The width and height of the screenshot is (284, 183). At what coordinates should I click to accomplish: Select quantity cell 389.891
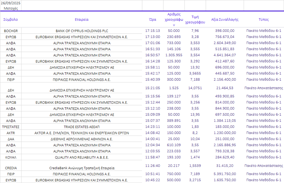[174, 121]
